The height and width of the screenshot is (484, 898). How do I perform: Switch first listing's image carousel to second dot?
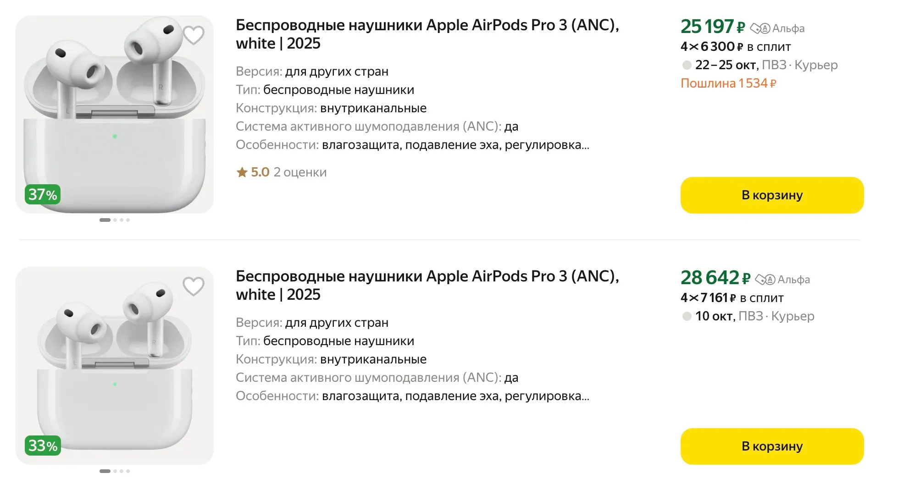[115, 220]
